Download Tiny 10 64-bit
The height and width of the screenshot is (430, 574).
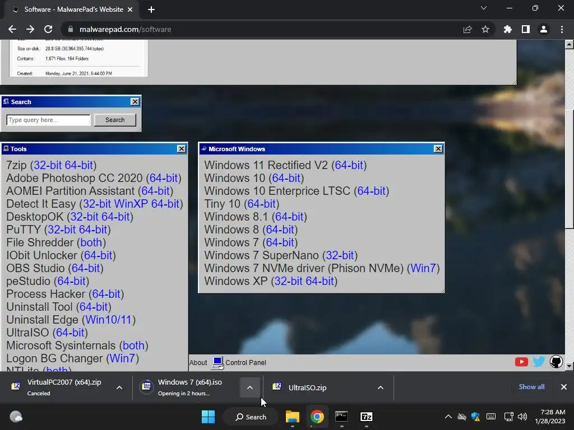pyautogui.click(x=261, y=204)
